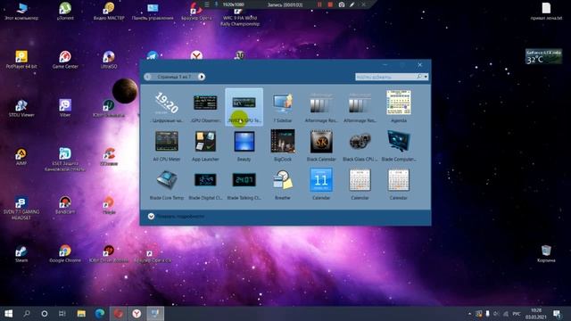Select the STDU Viewer desktop shortcut
Screen dimensions: 571x321
tap(21, 108)
